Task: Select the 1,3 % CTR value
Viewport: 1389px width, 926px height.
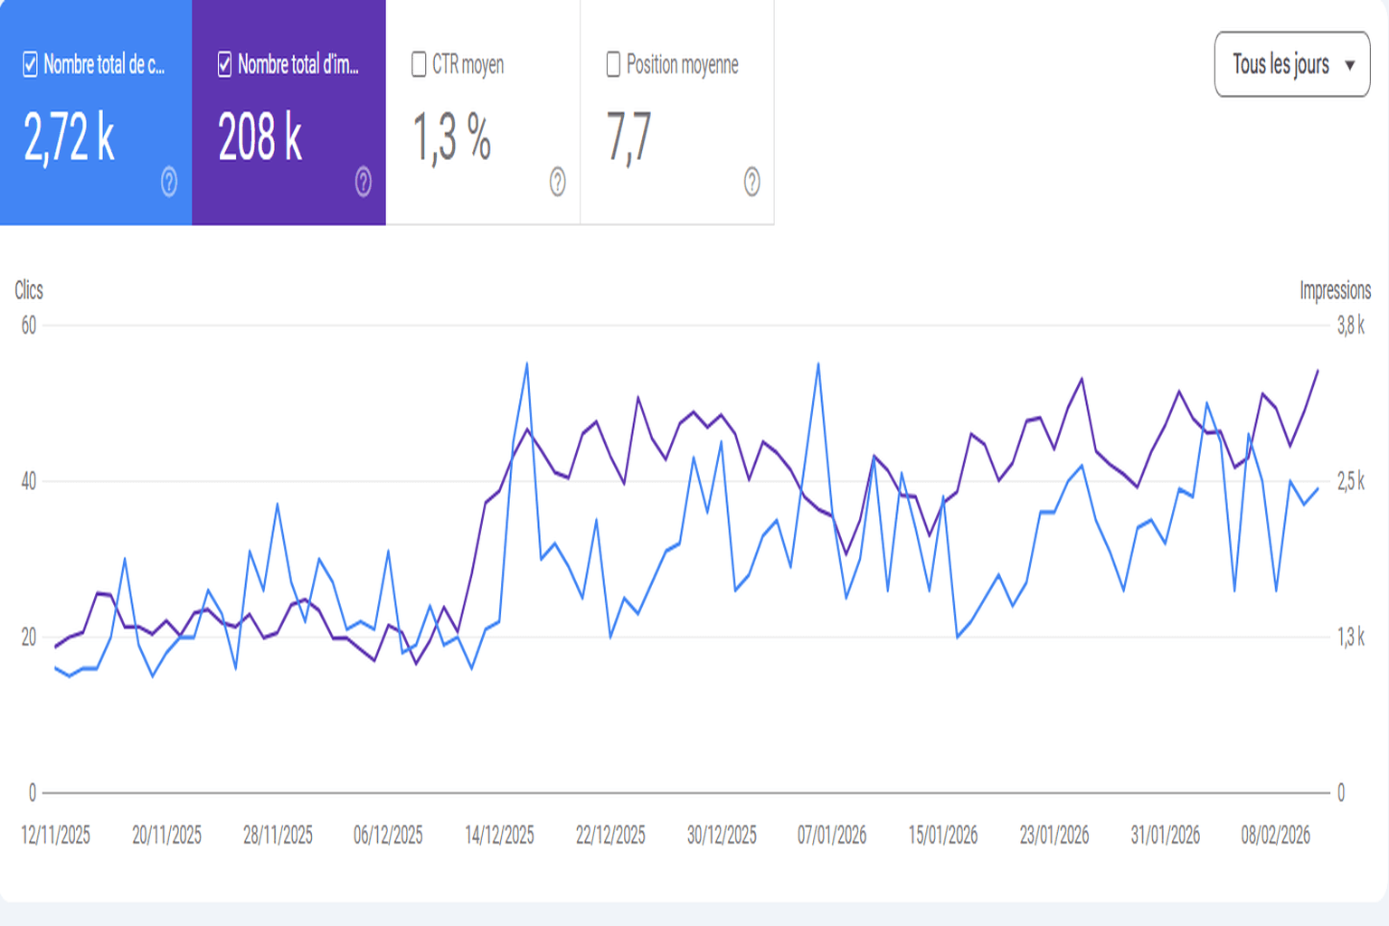Action: [x=452, y=138]
